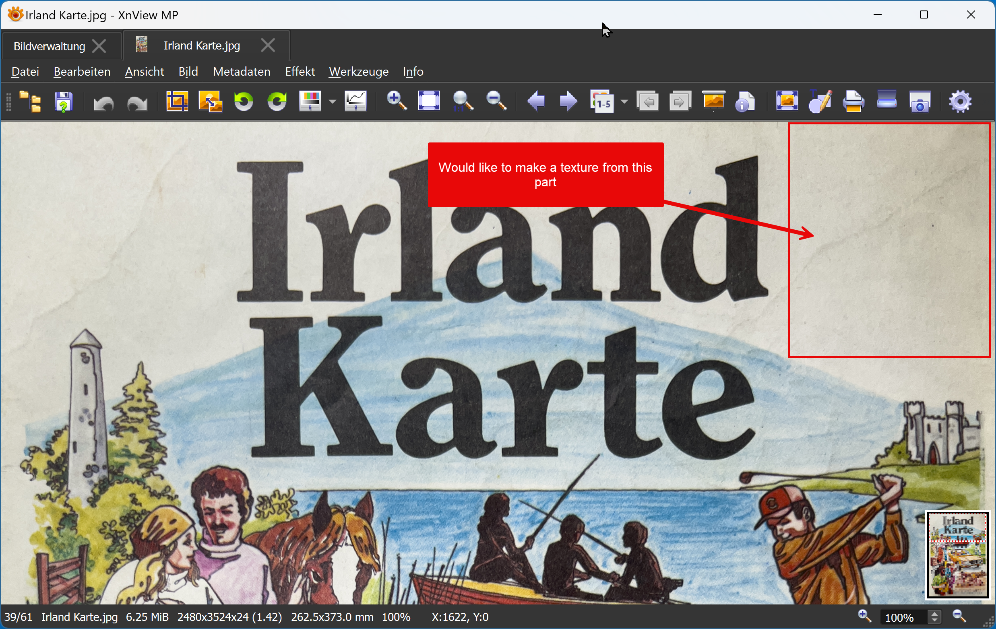Open the print dialog icon
The image size is (996, 629).
[853, 101]
